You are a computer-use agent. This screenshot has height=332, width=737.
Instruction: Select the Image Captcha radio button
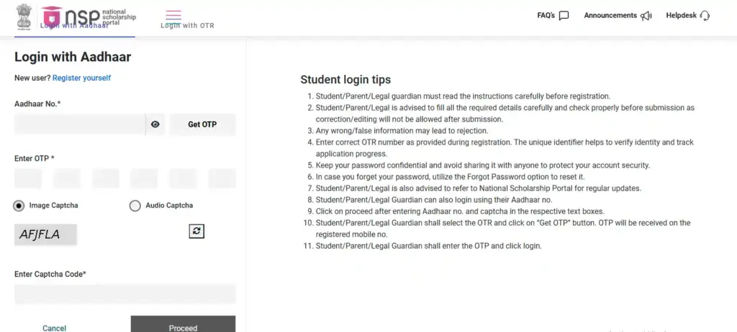19,206
